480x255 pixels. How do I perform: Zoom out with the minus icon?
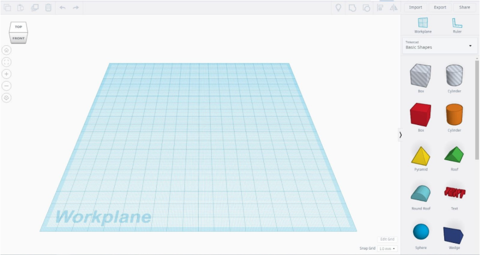click(x=7, y=86)
